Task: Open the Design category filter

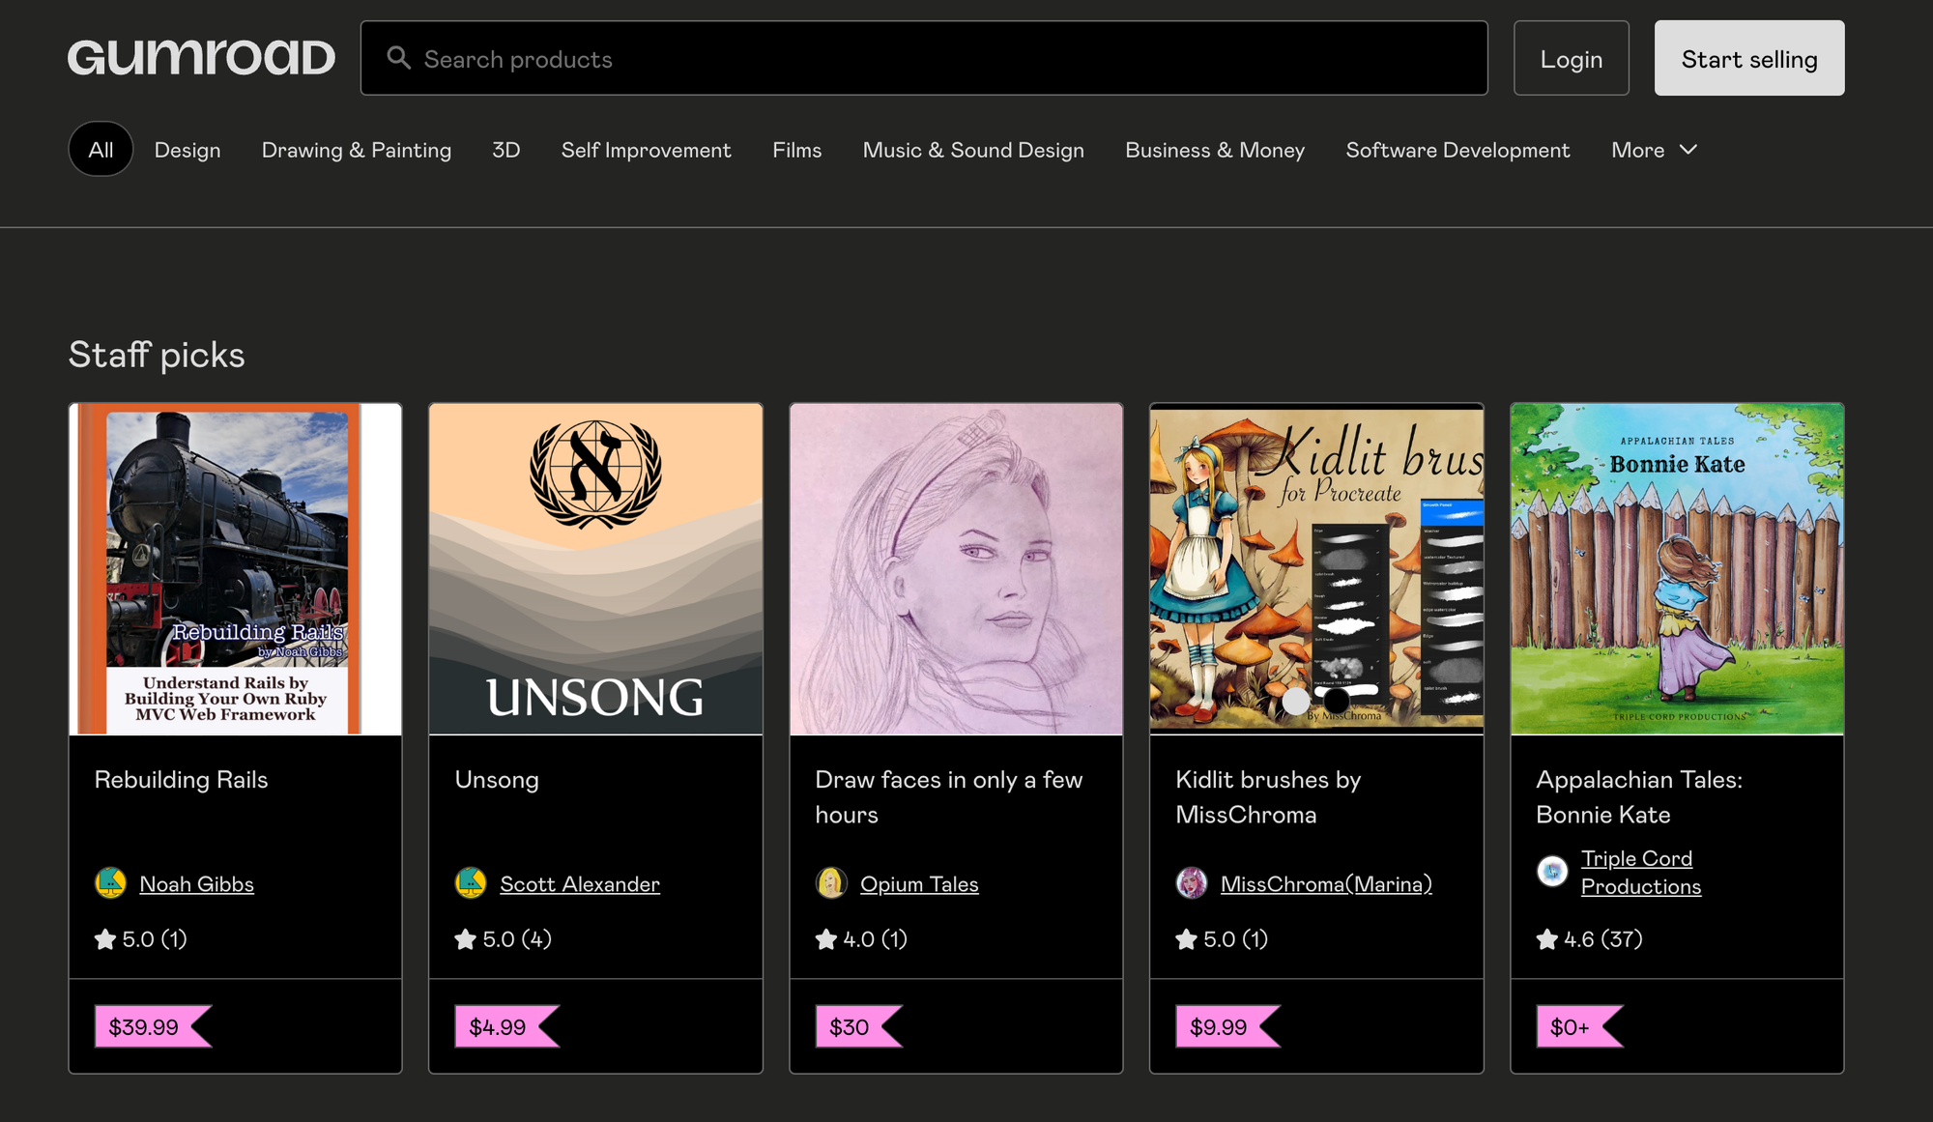Action: click(188, 148)
